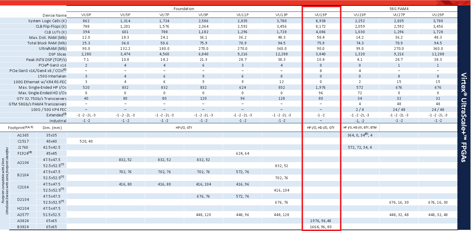The image size is (471, 231).
Task: Click the 1,976 HP I/Os value
Action: click(321, 88)
